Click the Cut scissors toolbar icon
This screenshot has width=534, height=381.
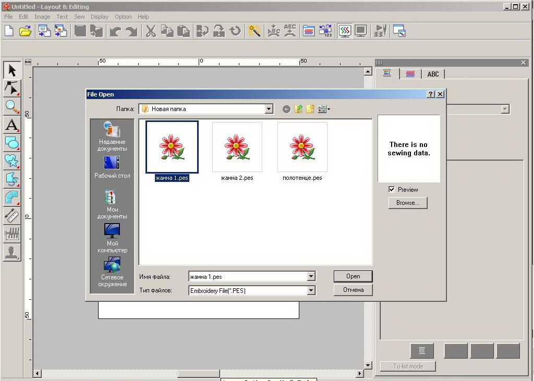151,31
